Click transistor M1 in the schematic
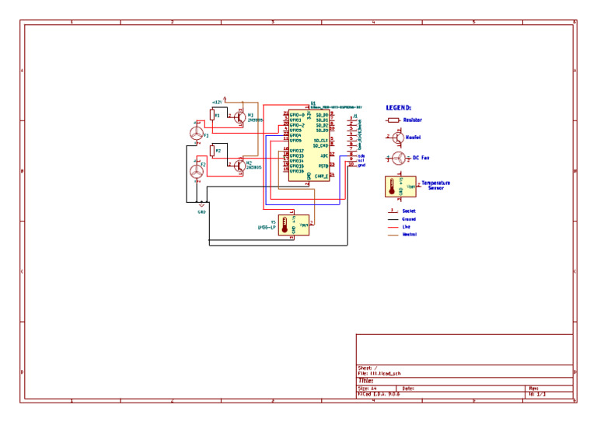Image resolution: width=597 pixels, height=422 pixels. click(240, 117)
